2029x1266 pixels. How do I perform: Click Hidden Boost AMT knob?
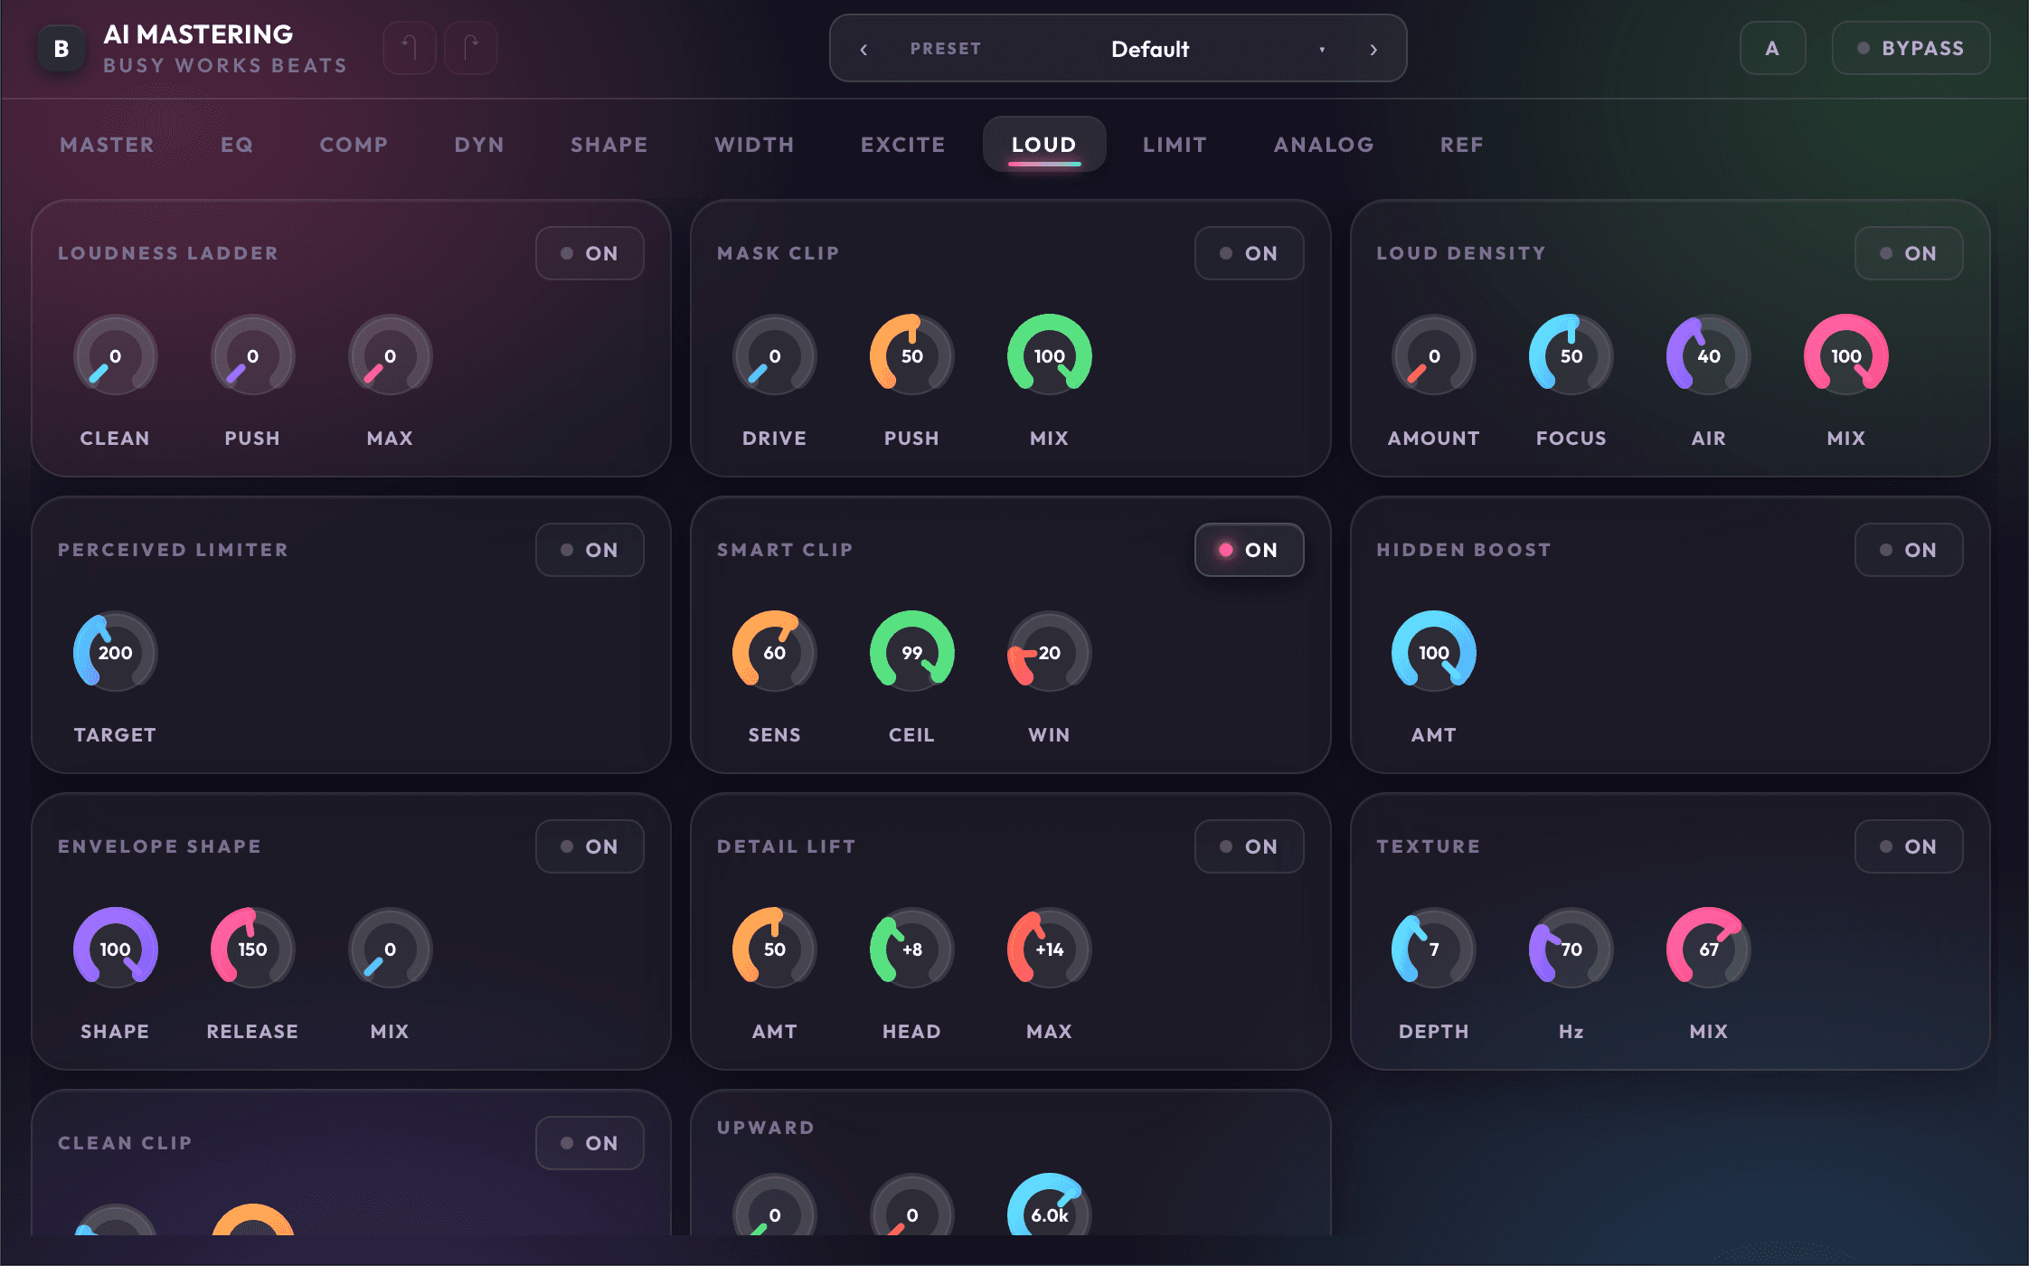pyautogui.click(x=1434, y=652)
